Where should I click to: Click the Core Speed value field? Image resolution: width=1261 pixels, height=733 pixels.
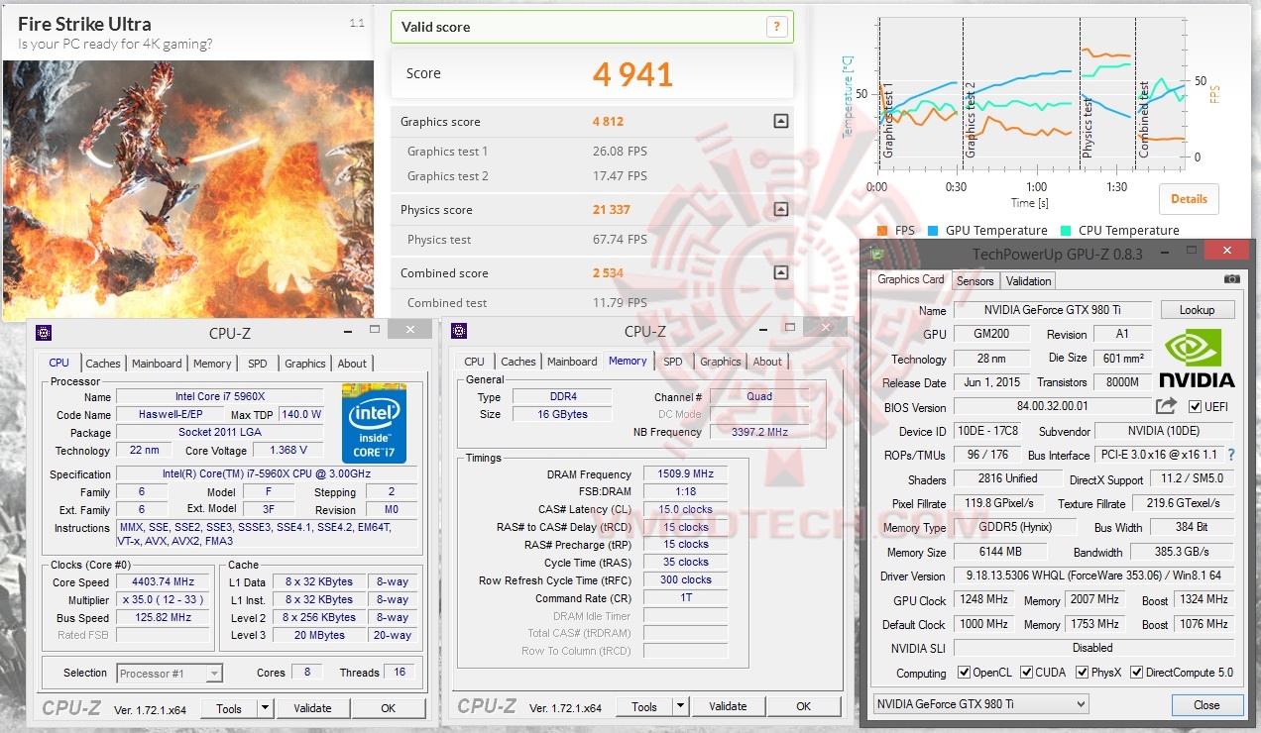(164, 582)
